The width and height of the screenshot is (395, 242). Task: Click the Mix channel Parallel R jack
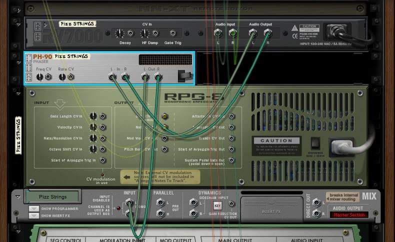pyautogui.click(x=160, y=213)
